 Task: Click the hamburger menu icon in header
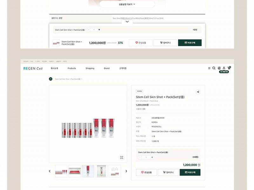pos(209,68)
